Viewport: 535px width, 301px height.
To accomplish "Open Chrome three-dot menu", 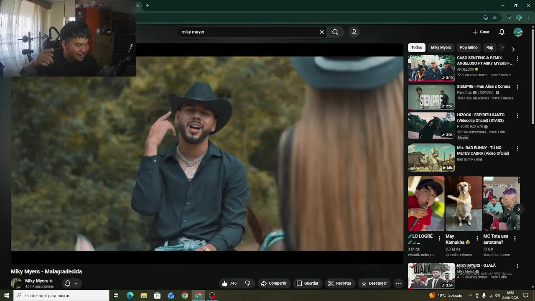I will point(529,18).
